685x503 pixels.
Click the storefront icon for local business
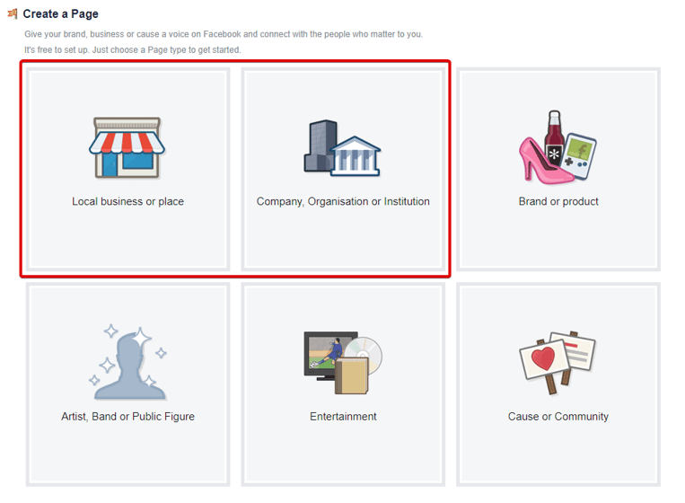click(x=127, y=147)
